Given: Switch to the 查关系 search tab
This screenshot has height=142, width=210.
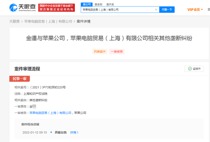Looking at the screenshot, I should coord(110,5).
